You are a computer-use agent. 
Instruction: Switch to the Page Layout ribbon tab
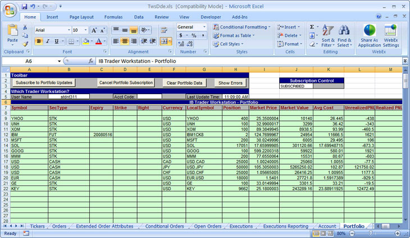[x=81, y=17]
